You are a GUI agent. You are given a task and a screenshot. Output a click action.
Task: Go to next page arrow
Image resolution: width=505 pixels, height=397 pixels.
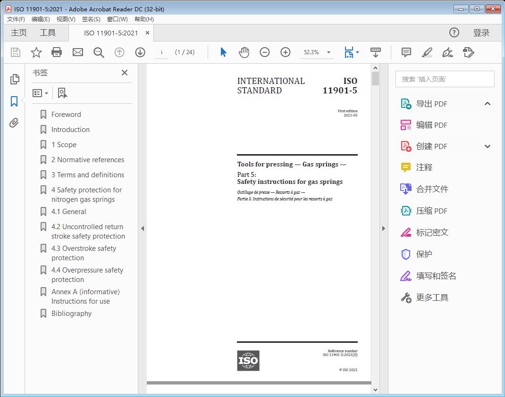(140, 52)
